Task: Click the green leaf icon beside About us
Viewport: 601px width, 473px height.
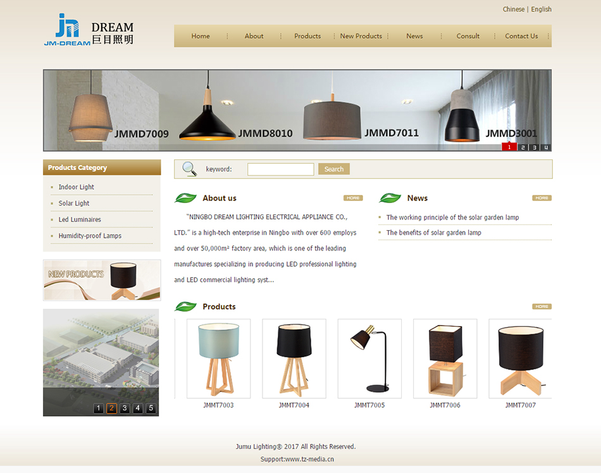Action: [185, 198]
